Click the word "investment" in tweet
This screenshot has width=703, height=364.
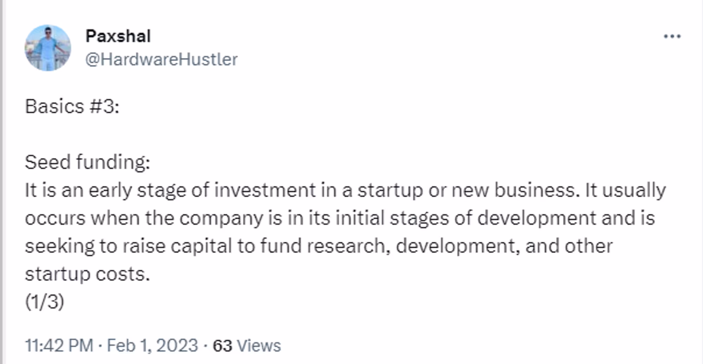(x=265, y=190)
